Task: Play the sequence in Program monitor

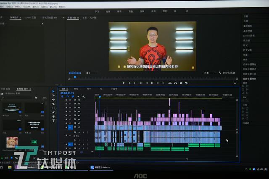Action: [152, 83]
